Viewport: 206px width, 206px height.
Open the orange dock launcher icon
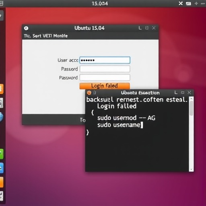pos(2,89)
